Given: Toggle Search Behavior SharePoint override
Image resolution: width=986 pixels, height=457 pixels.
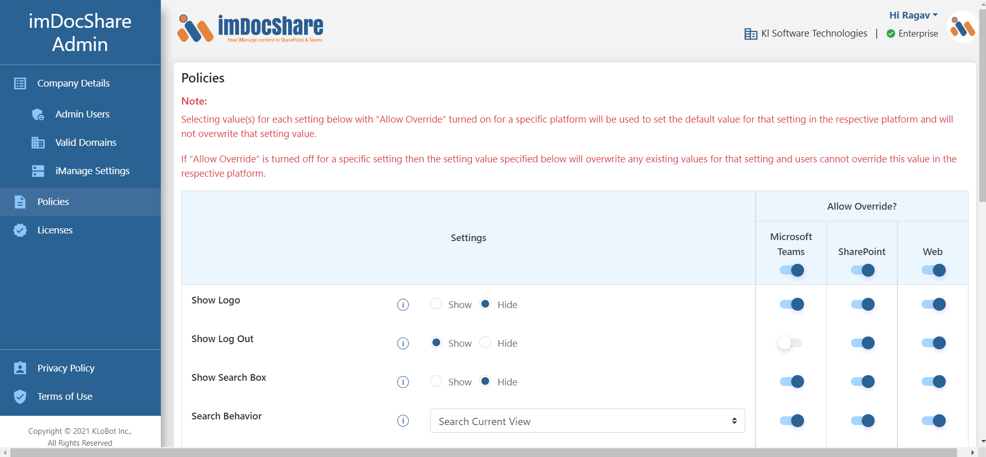Looking at the screenshot, I should pos(862,421).
